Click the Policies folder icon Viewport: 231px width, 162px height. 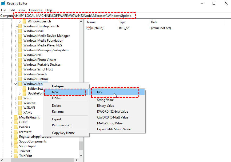click(x=16, y=127)
